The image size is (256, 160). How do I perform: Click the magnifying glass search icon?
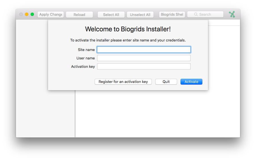[x=196, y=15]
